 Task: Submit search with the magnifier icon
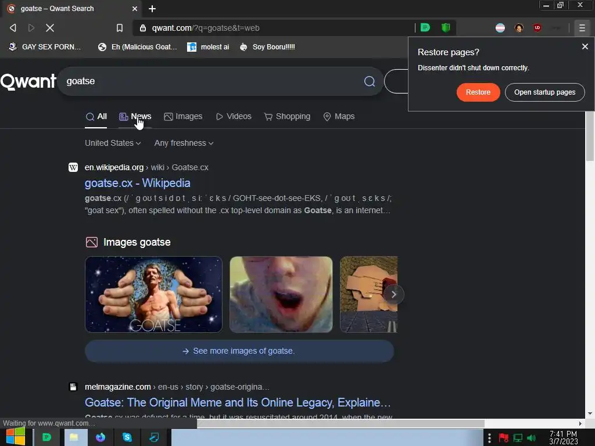point(369,81)
